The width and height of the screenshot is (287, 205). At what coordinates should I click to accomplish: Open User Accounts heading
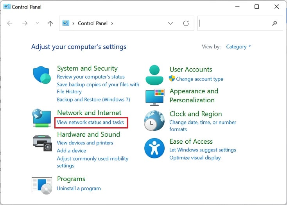(191, 70)
